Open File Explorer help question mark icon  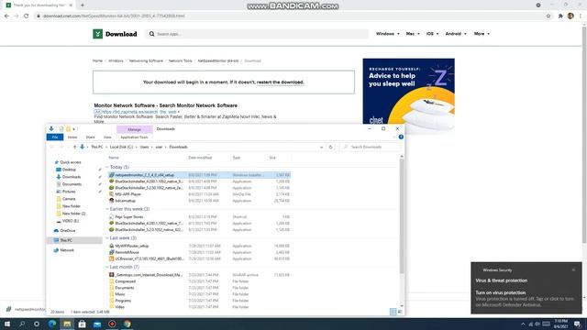[x=401, y=137]
